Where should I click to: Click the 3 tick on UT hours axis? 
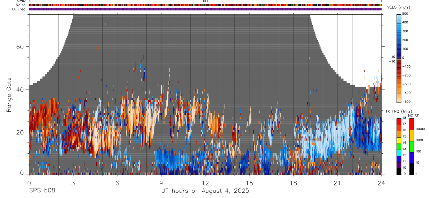click(x=73, y=183)
